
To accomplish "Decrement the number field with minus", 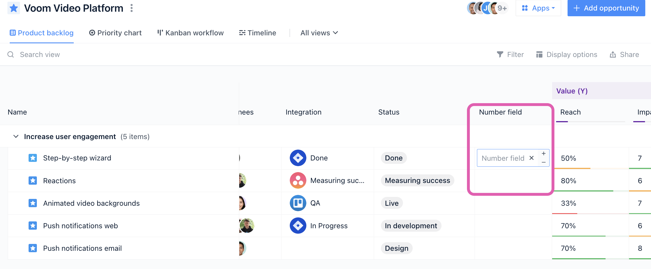I will [x=544, y=162].
